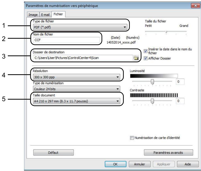Image resolution: width=201 pixels, height=171 pixels.
Task: Click the '14052014_xxxx.pdf' filename preview text
Action: pyautogui.click(x=121, y=42)
